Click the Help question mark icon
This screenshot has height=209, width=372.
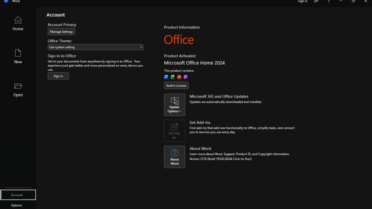[328, 2]
